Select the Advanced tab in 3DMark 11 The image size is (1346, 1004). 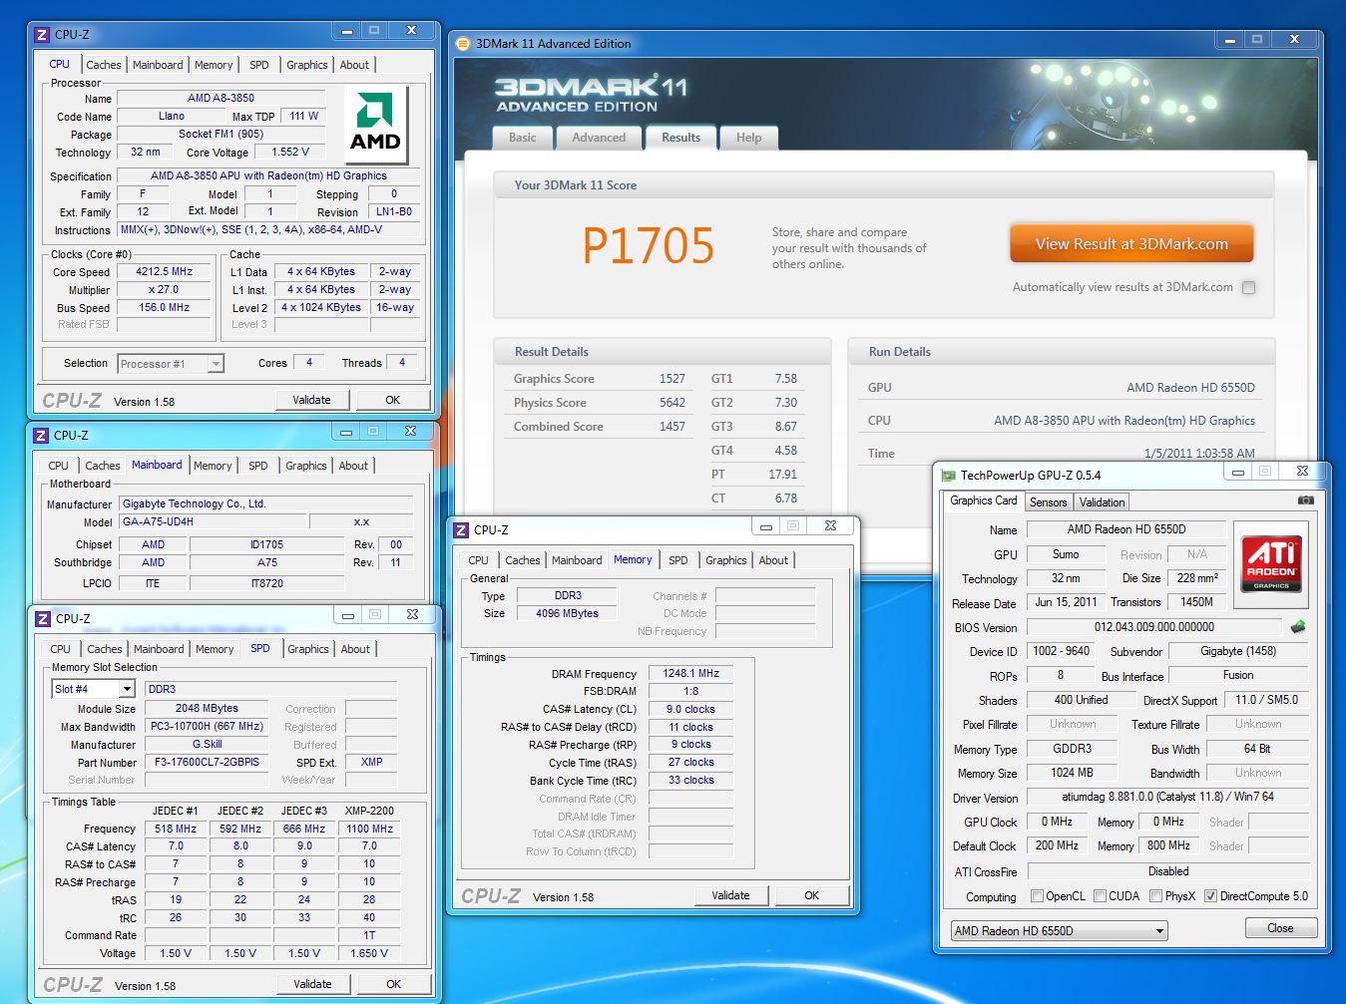tap(599, 138)
